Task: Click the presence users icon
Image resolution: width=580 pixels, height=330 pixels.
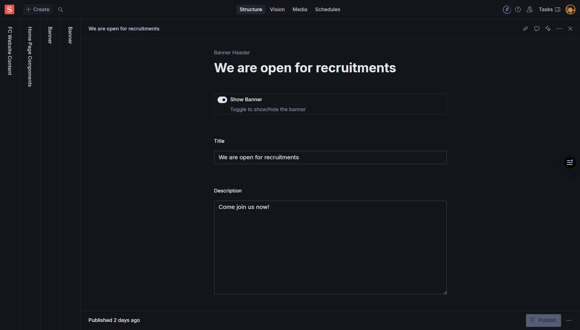Action: coord(529,10)
